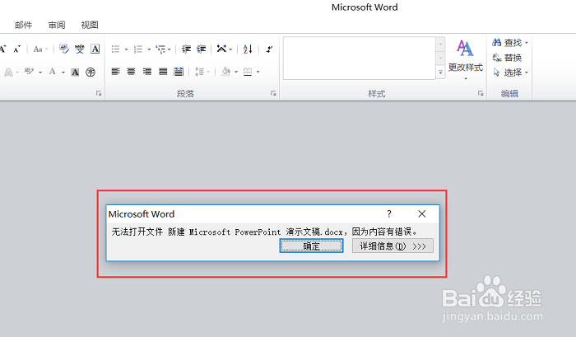Click the Bullets list icon
The height and width of the screenshot is (337, 576).
(x=116, y=49)
